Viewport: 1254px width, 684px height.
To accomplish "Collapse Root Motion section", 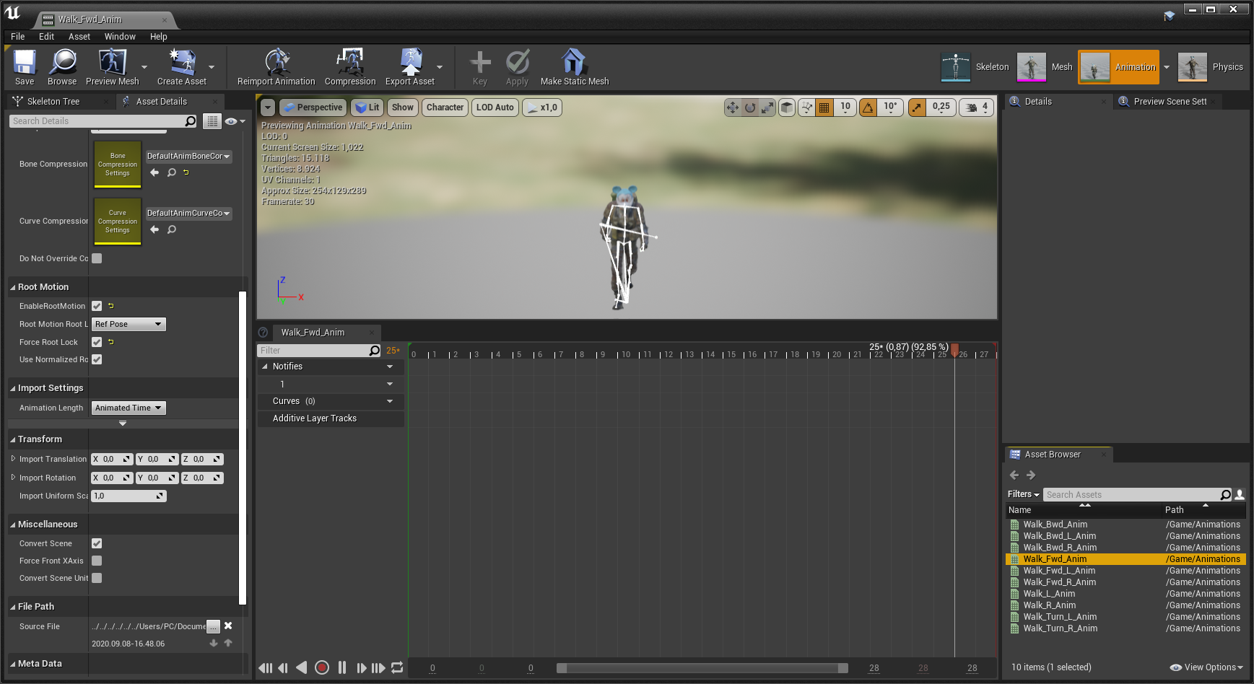I will [13, 287].
